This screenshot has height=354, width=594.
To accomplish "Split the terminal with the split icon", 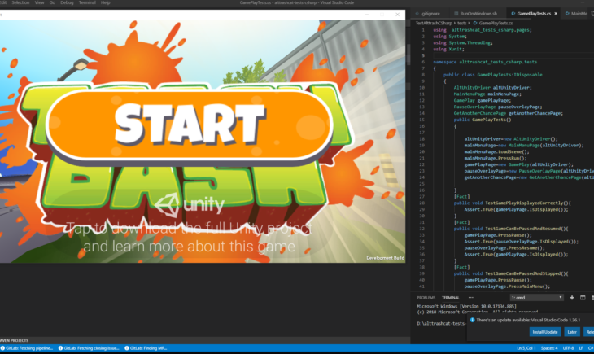I will coord(583,298).
